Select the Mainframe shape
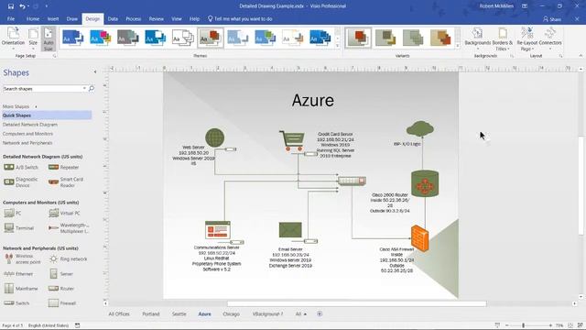 [21, 289]
